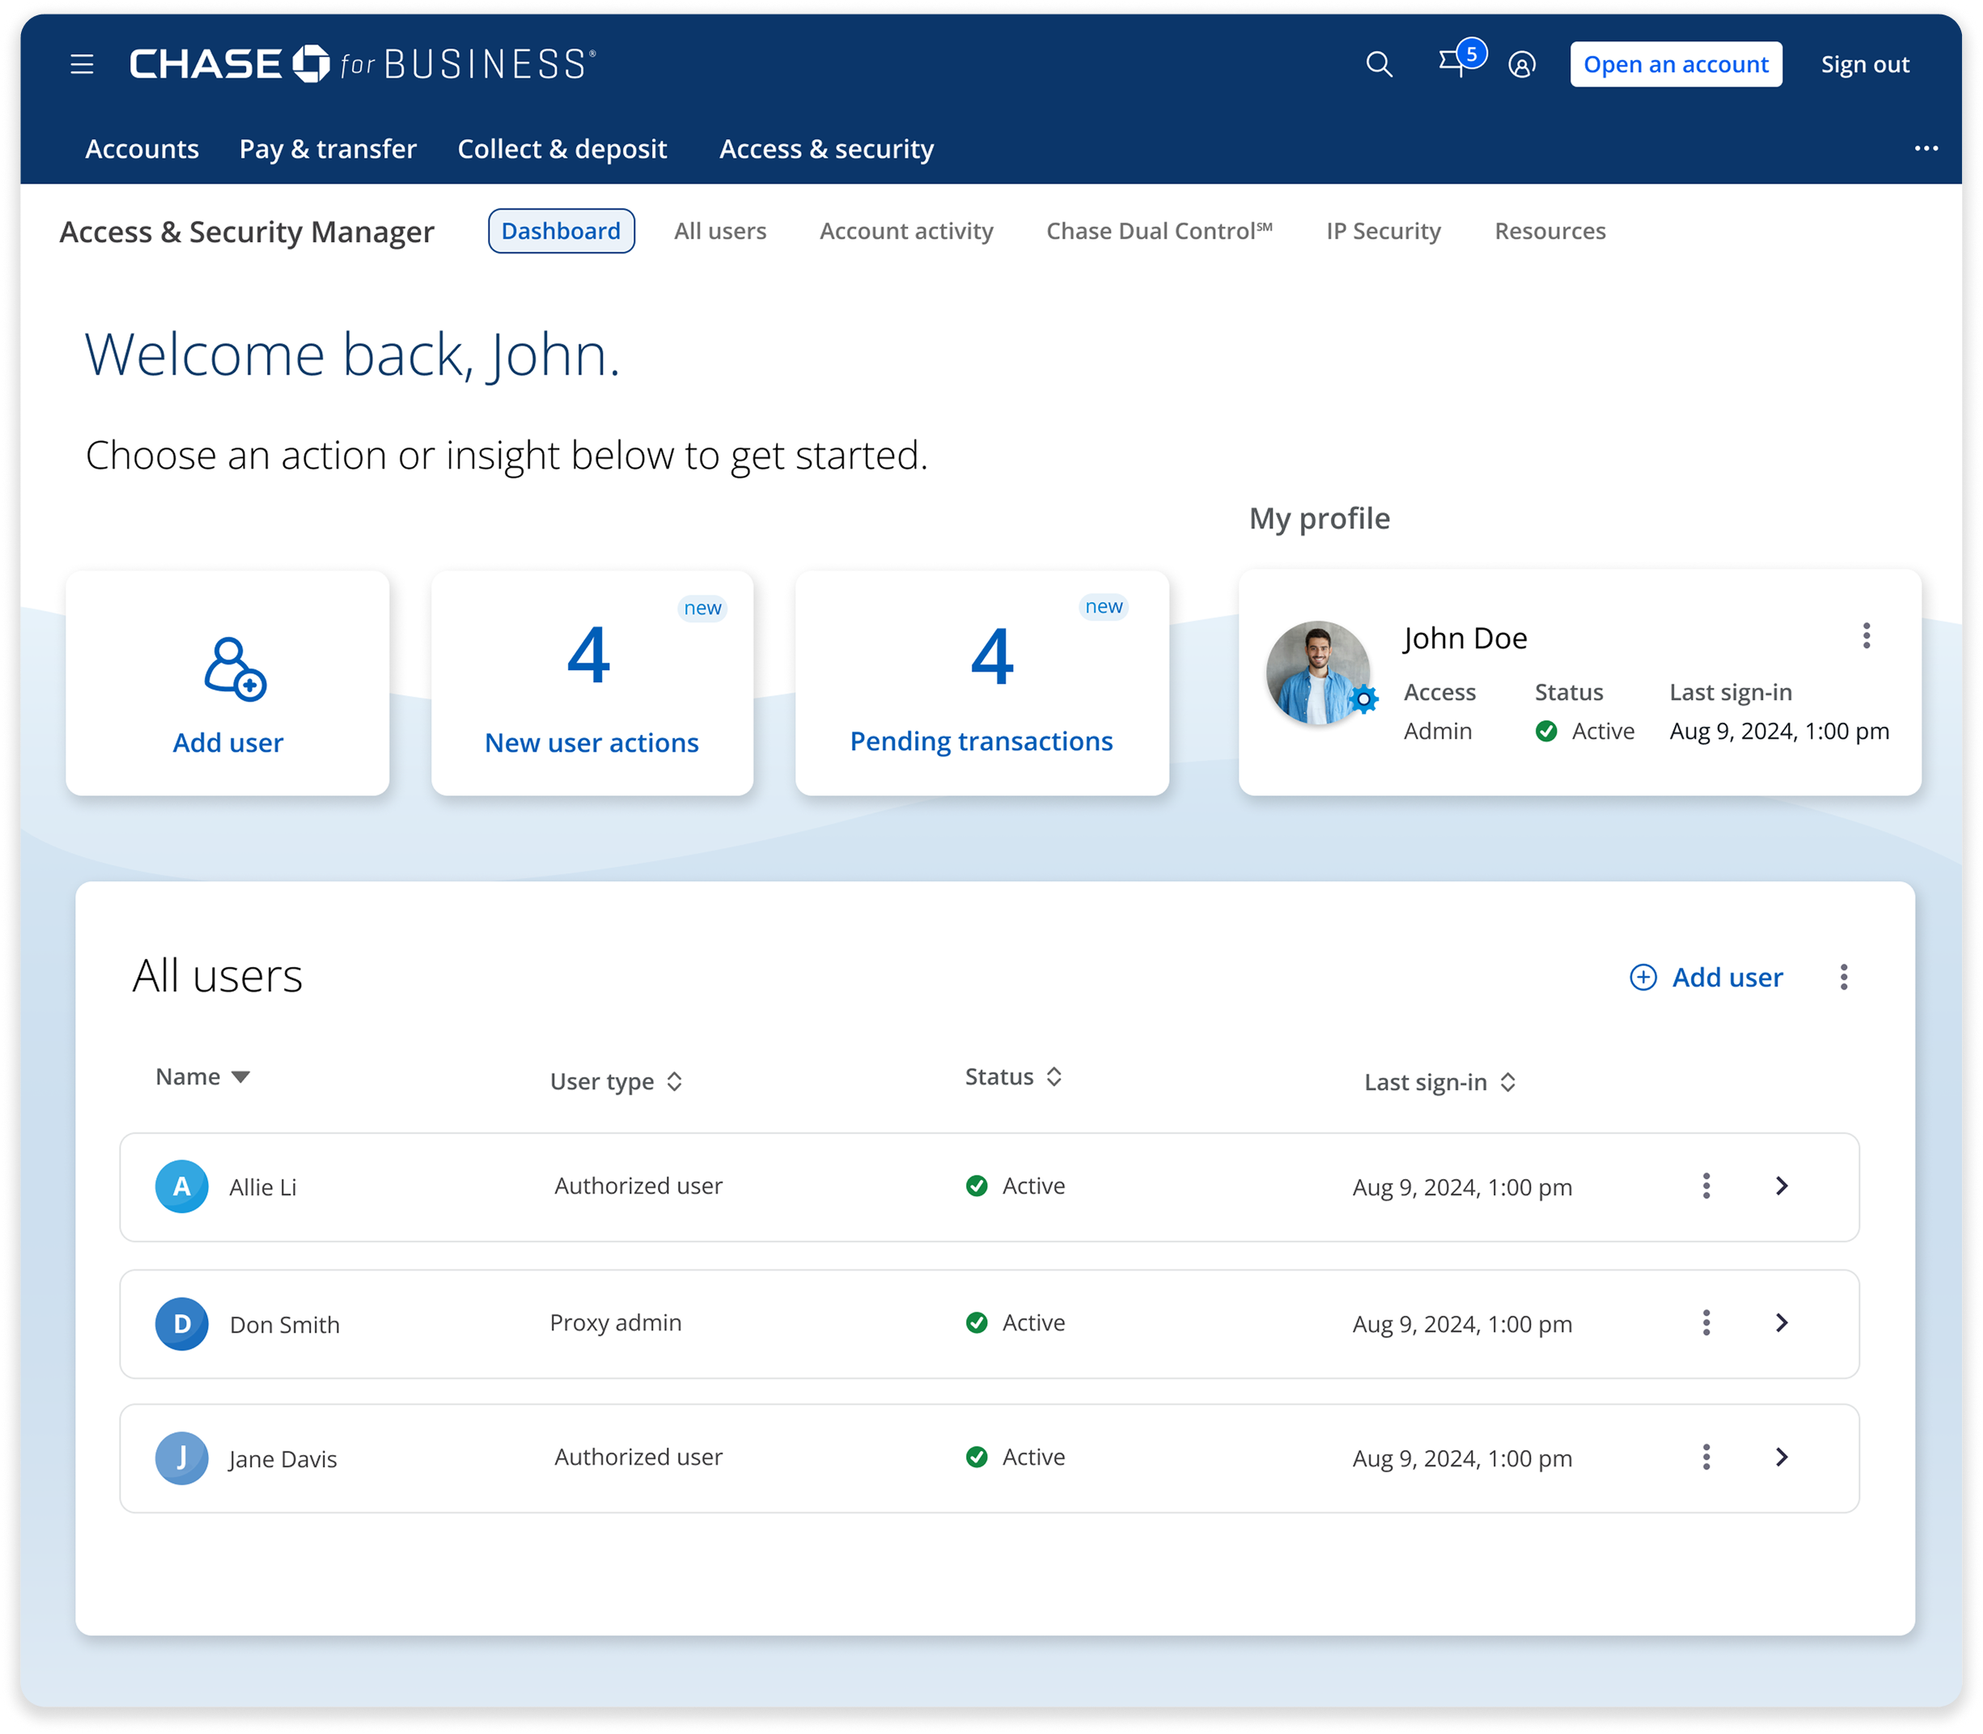The image size is (1983, 1734).
Task: Click John Doe's profile photo
Action: click(1317, 673)
